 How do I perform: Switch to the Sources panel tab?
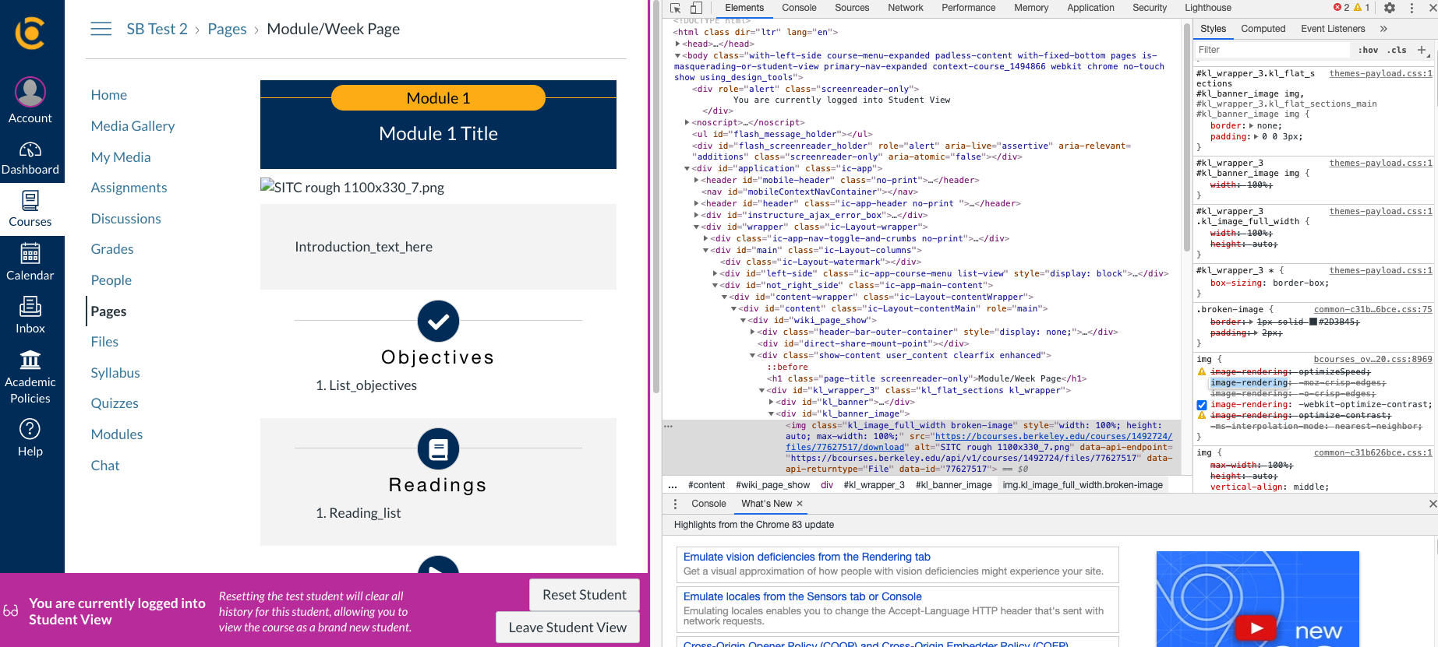point(852,8)
